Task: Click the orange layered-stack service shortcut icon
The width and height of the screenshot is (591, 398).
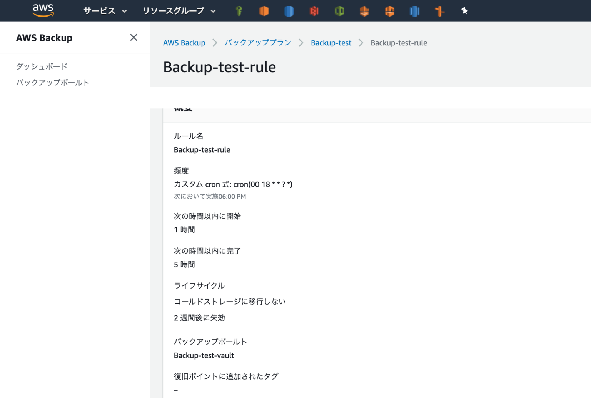Action: click(364, 10)
